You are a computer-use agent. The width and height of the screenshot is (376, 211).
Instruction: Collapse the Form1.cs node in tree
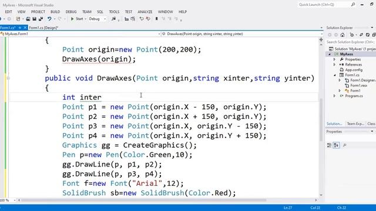click(335, 75)
